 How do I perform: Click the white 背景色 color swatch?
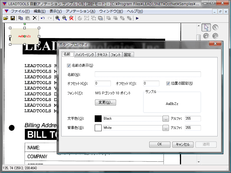pos(98,128)
